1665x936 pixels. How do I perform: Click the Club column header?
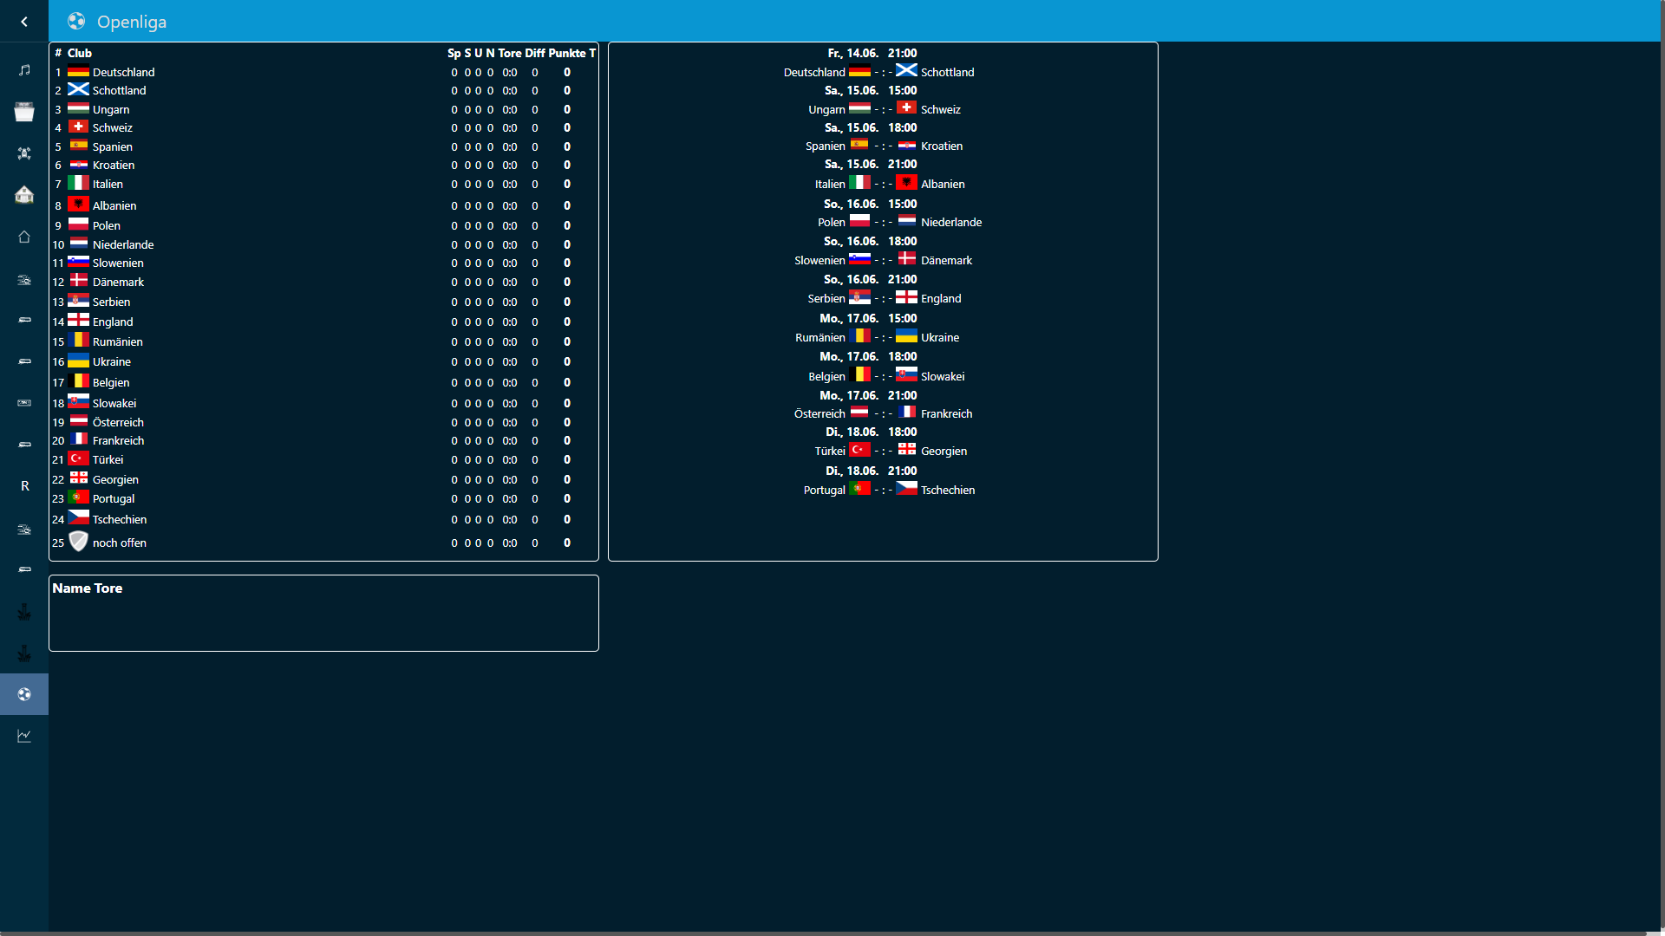pos(80,53)
